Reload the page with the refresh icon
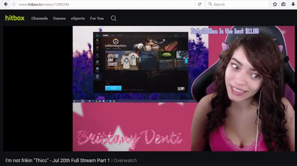Viewport: 297px width, 166px height. (200, 4)
